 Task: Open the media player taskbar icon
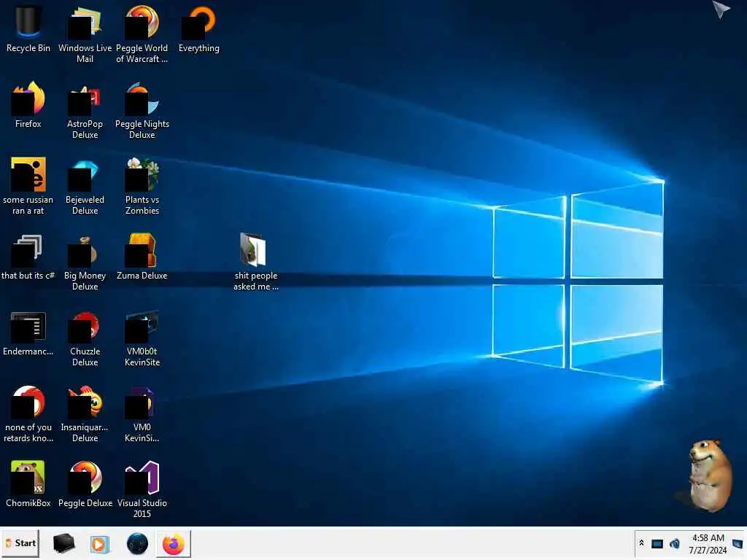[99, 544]
